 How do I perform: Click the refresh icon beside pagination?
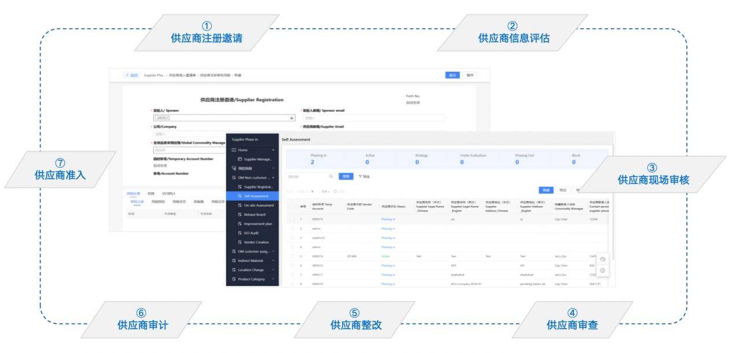[335, 190]
